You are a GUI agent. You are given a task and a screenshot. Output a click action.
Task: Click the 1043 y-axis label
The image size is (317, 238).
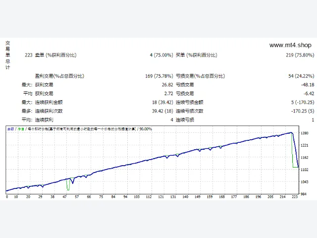tap(305, 182)
